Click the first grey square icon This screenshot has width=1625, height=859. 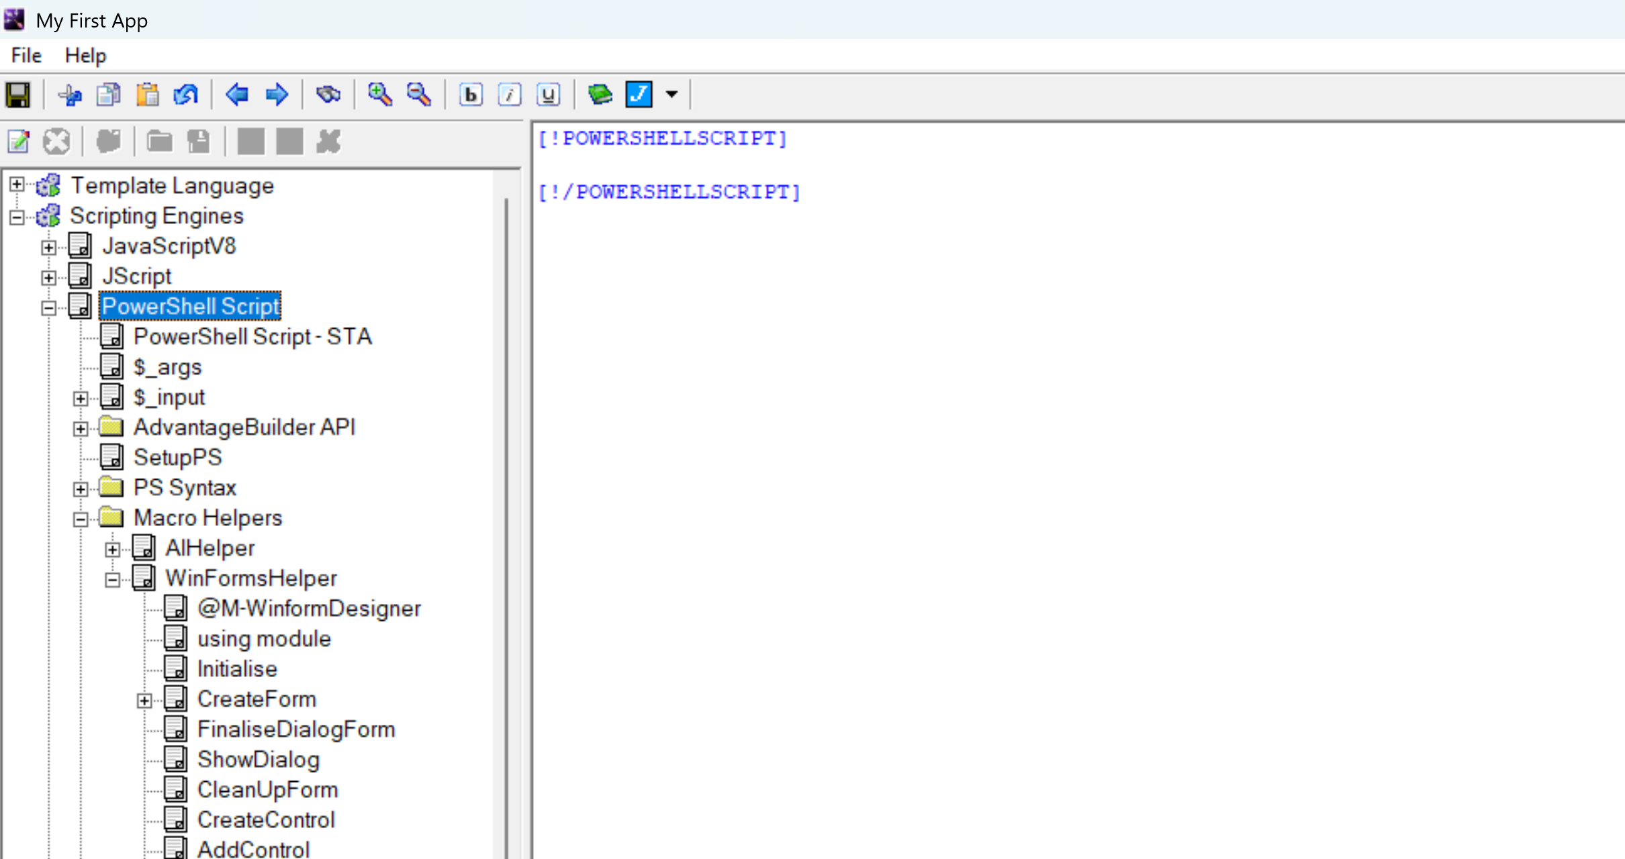coord(250,142)
